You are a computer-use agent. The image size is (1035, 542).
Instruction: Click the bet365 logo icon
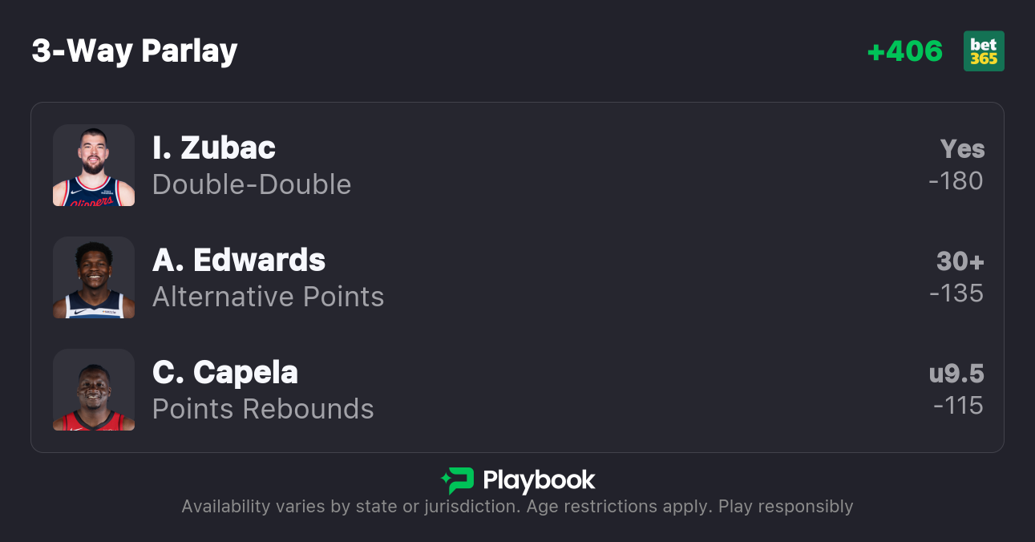point(984,51)
